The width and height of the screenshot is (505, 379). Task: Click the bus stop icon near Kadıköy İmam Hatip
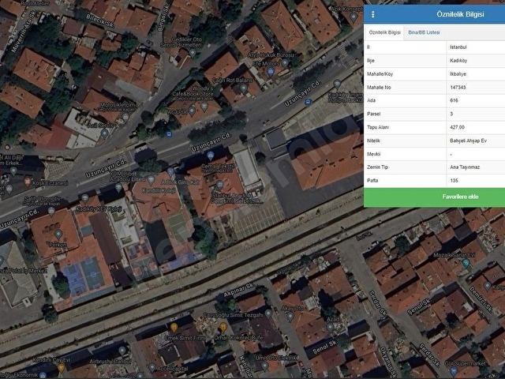pos(308,102)
